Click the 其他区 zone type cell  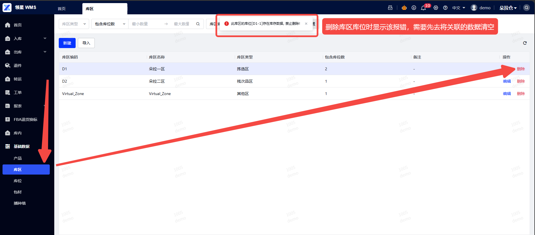coord(243,94)
